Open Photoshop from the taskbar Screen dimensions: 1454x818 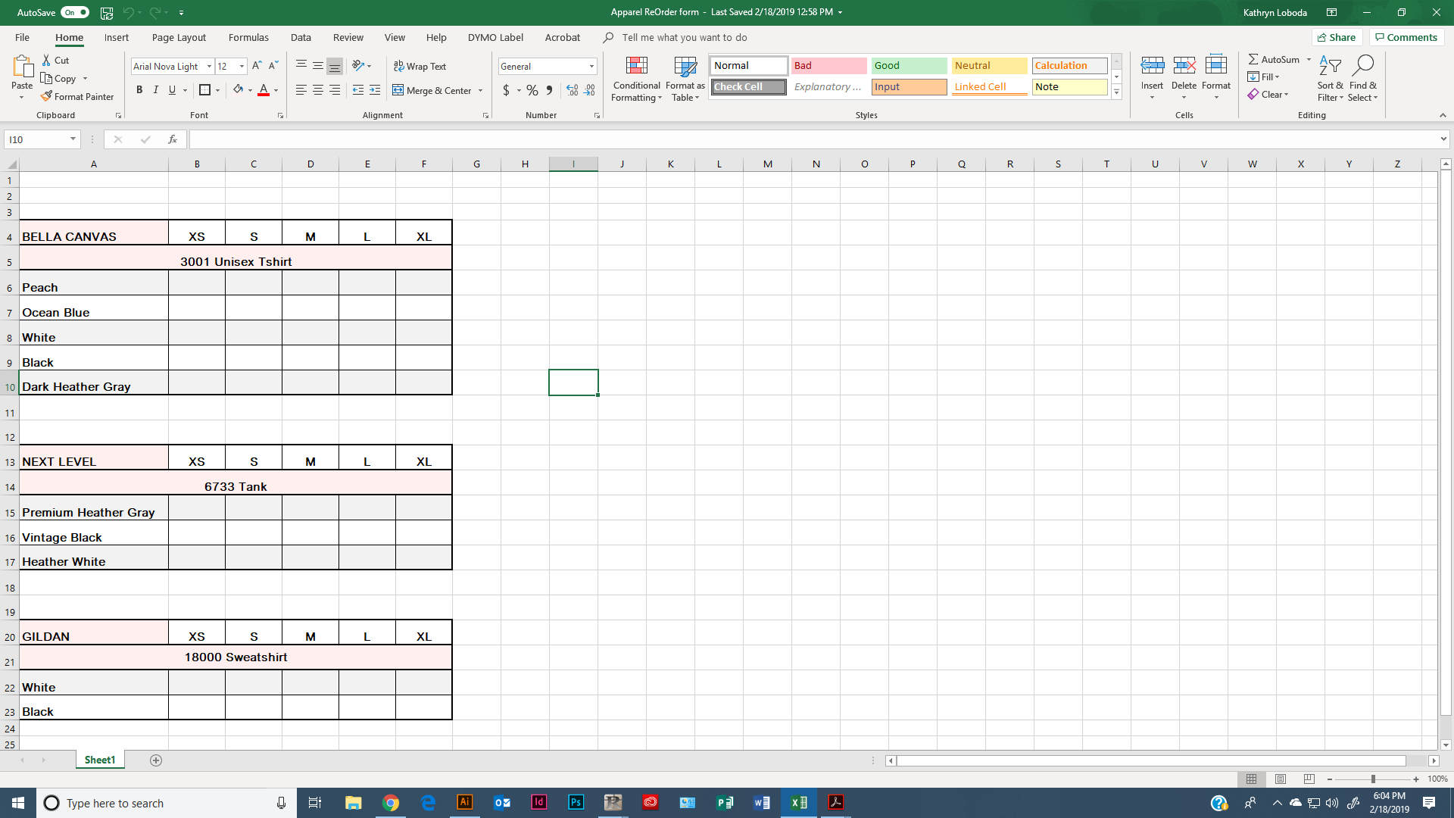tap(576, 802)
